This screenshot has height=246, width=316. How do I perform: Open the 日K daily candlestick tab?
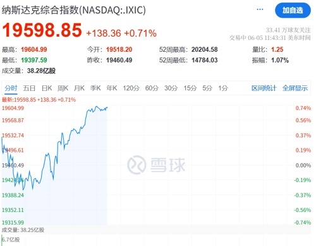(47, 88)
